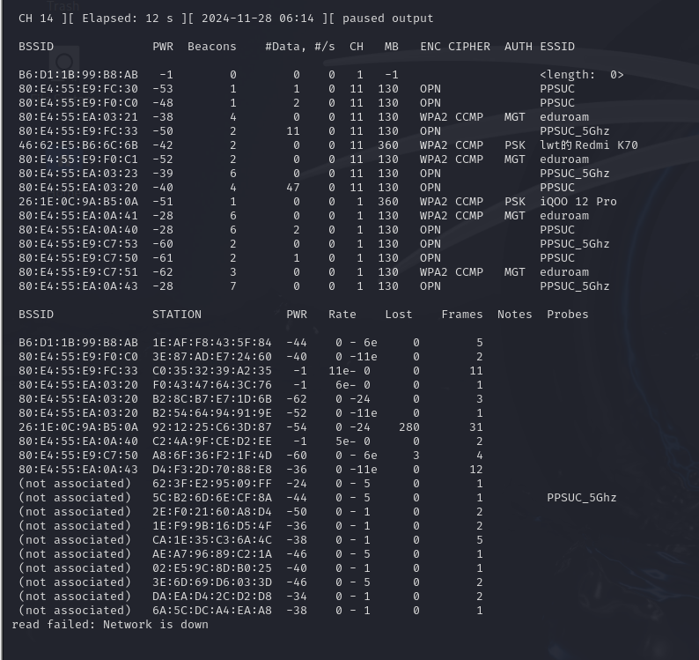Screen dimensions: 699x660
Task: Click the lost value 280
Action: click(x=408, y=427)
